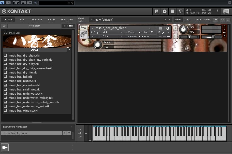Open the Options gear icon

[165, 11]
